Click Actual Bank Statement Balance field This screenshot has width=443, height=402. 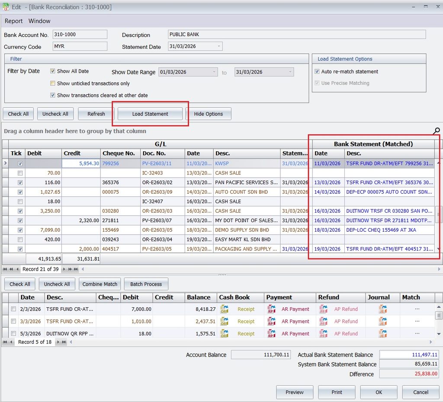click(408, 354)
